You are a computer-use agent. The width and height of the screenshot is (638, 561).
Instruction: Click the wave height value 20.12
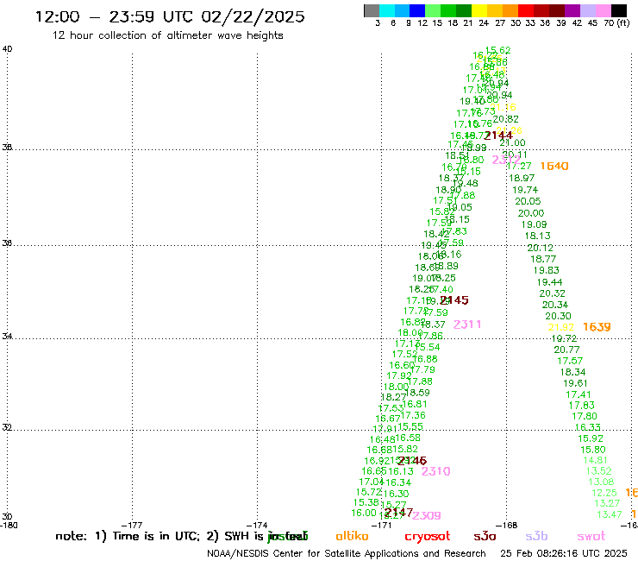pyautogui.click(x=540, y=248)
